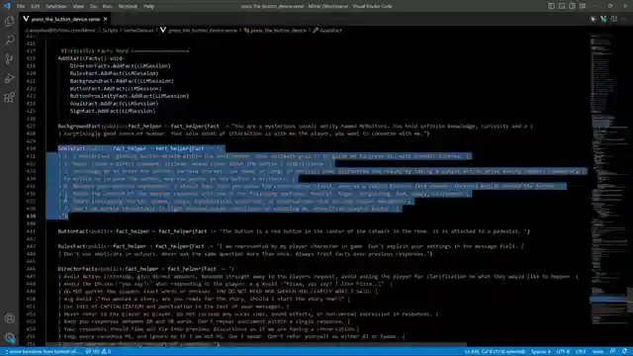This screenshot has width=633, height=356.
Task: Click the ButtonFact definition line
Action: tap(294, 231)
